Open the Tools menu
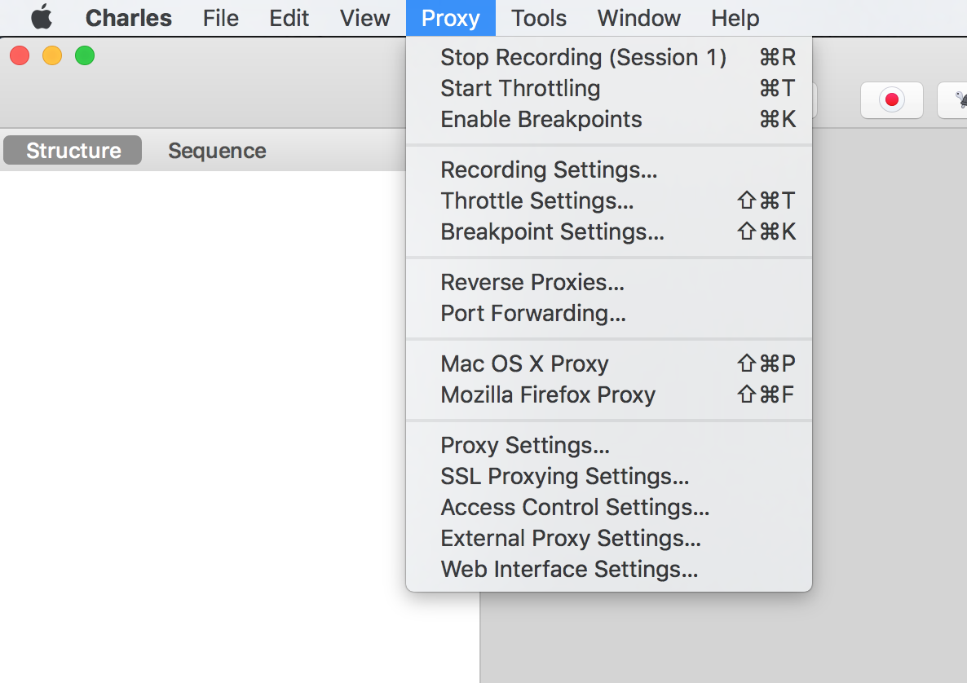 pos(538,18)
